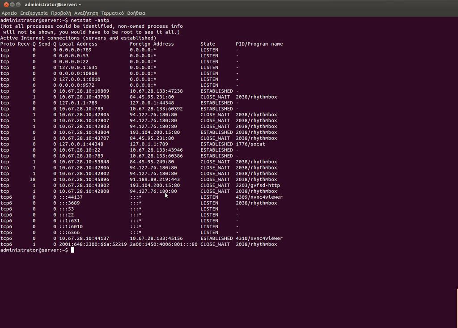458x328 pixels.
Task: Open the Επεξεργασία menu
Action: (34, 13)
